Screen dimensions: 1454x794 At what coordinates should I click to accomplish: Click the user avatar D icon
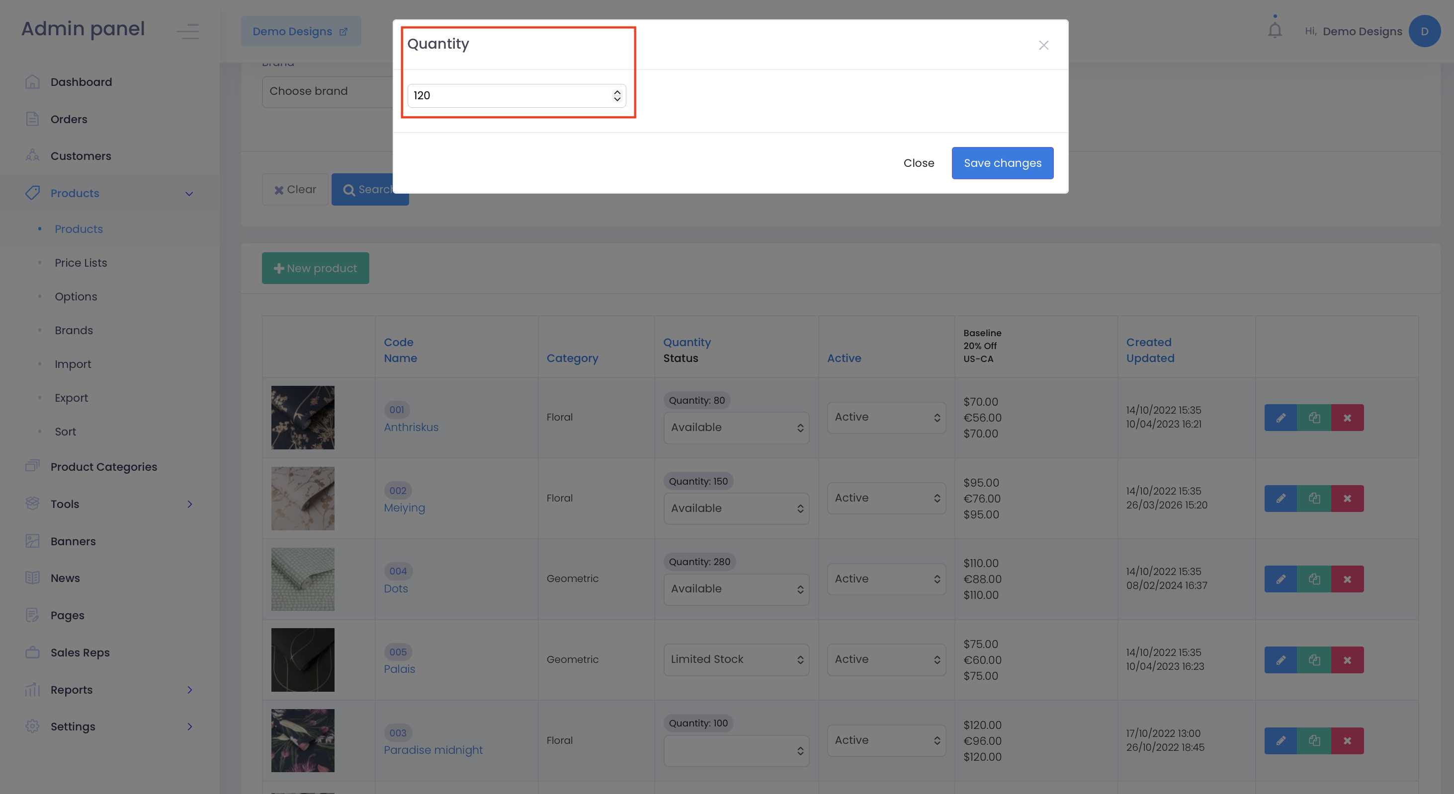[1424, 31]
